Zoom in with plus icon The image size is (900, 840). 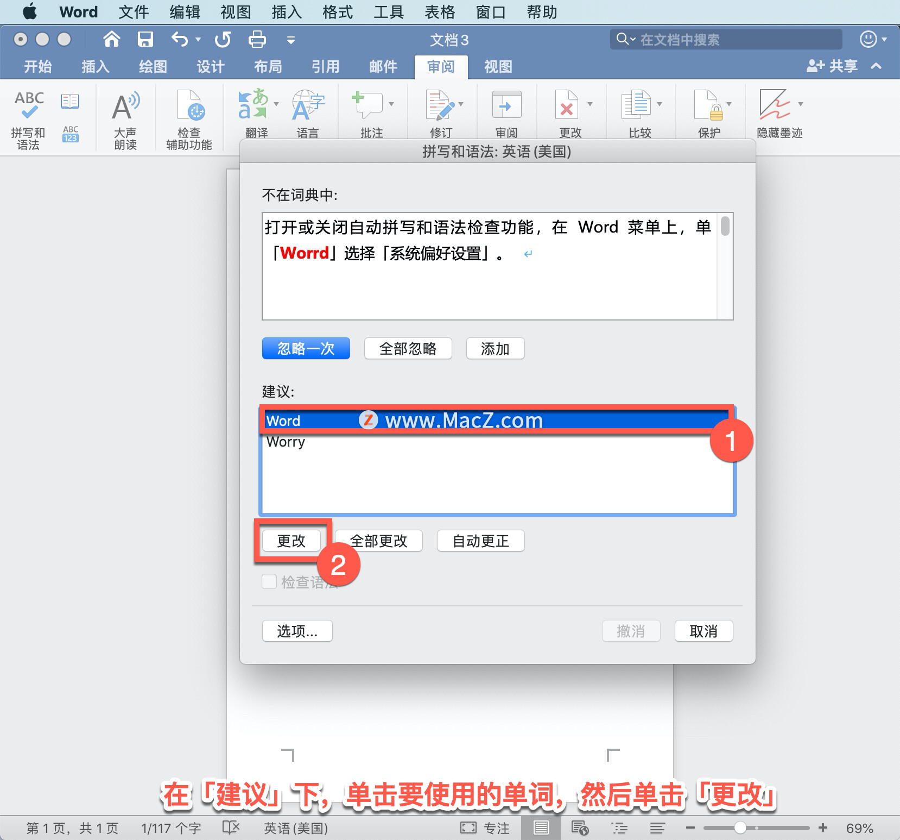823,828
